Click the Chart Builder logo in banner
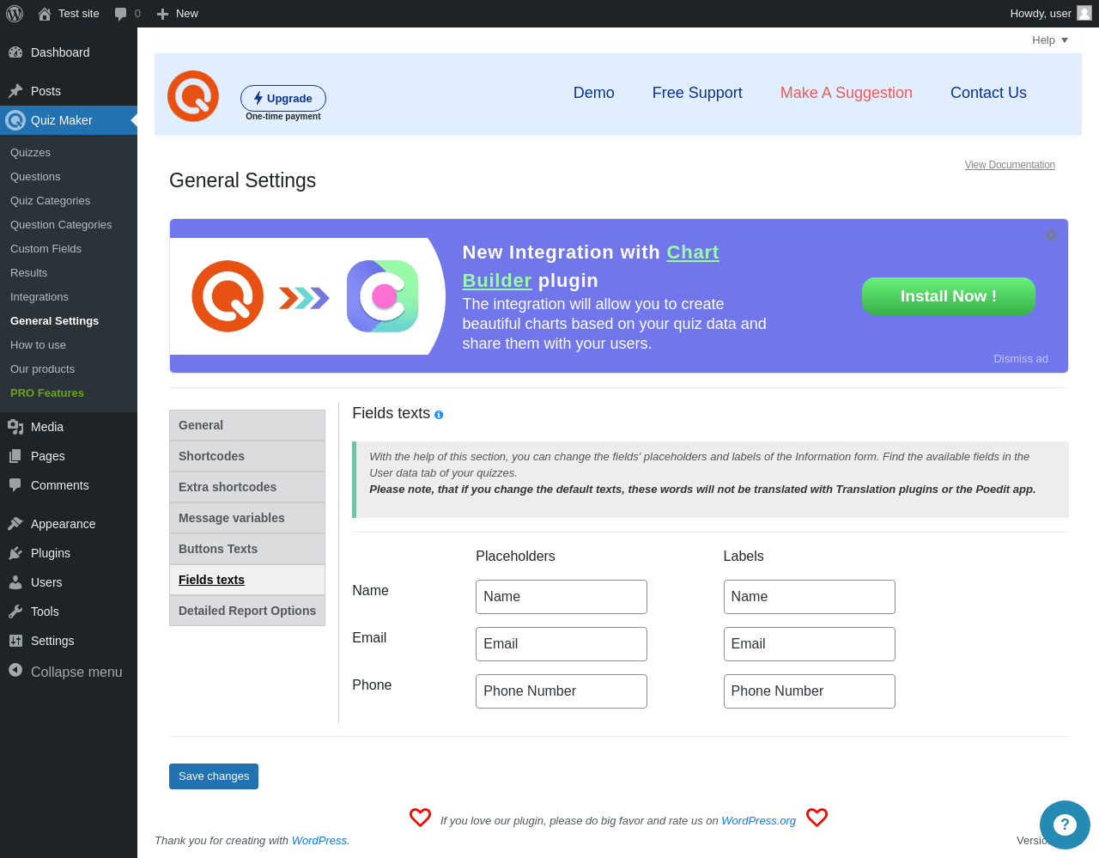Image resolution: width=1099 pixels, height=858 pixels. (x=382, y=296)
